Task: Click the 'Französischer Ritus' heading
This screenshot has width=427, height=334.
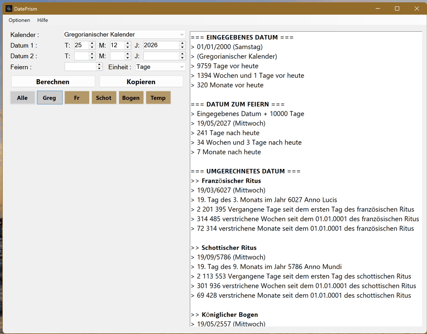Action: [x=231, y=181]
